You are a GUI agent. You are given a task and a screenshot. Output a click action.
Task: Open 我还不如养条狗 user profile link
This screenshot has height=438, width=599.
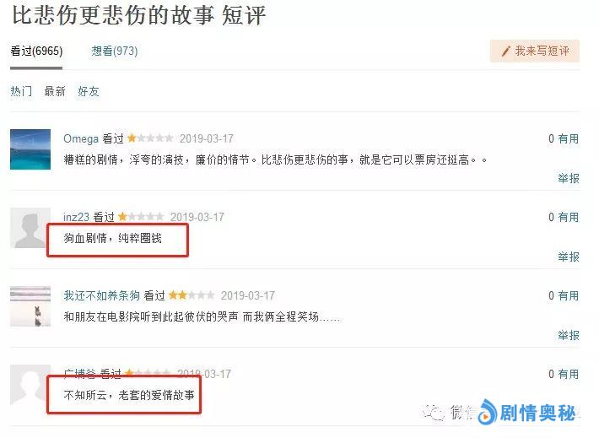[x=101, y=295]
